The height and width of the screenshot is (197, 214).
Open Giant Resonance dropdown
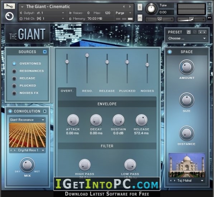coord(27,120)
